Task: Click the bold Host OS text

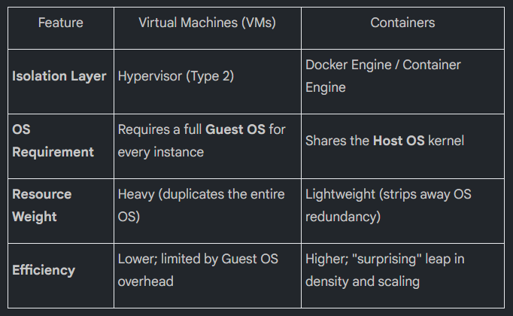Action: 399,141
